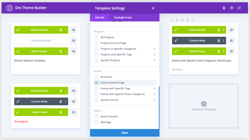Edit Global Header in Default Website Template

point(18,30)
